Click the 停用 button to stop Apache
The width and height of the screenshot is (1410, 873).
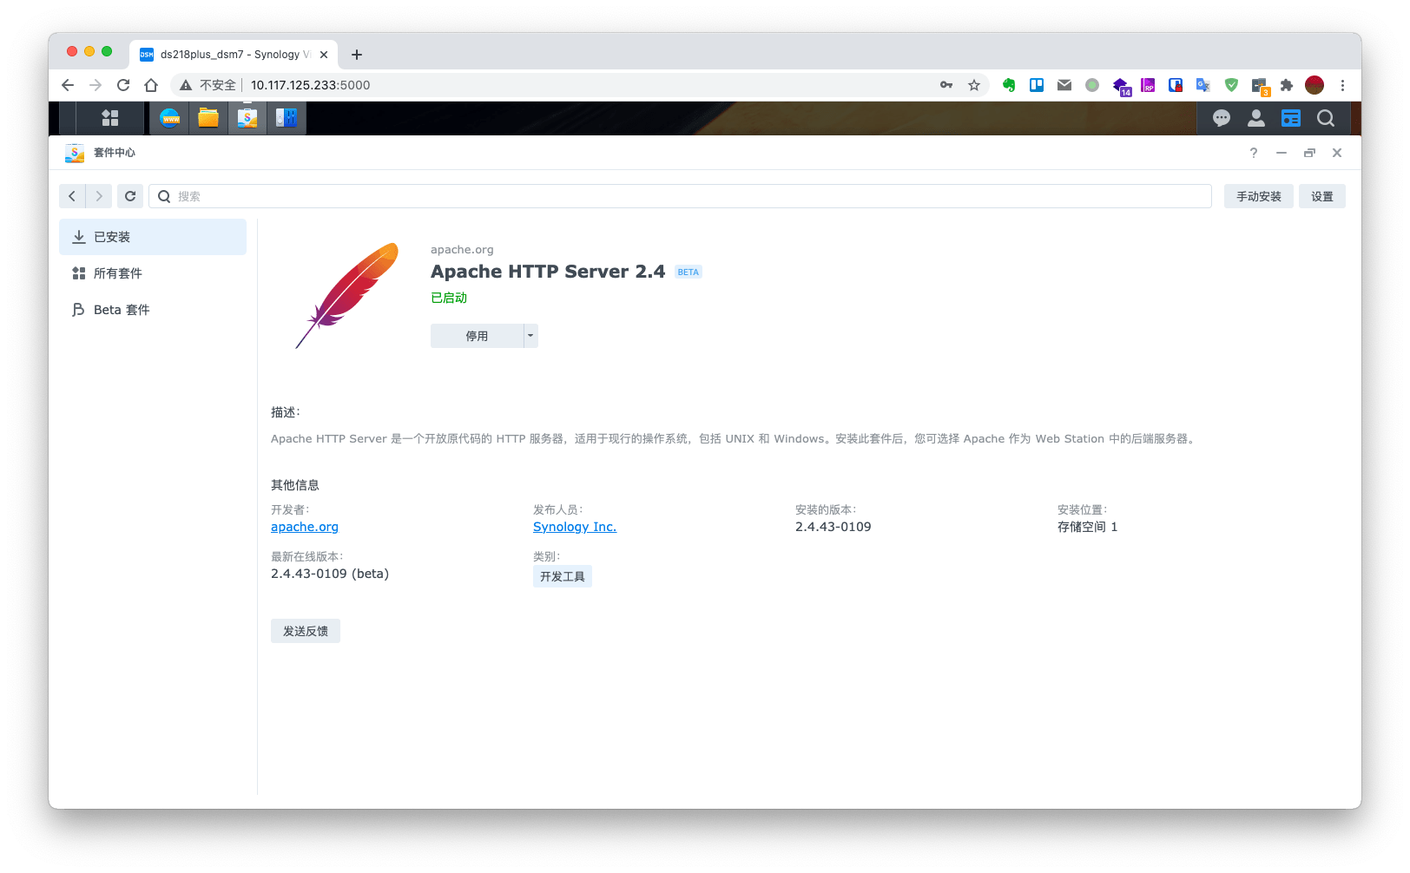pos(477,336)
